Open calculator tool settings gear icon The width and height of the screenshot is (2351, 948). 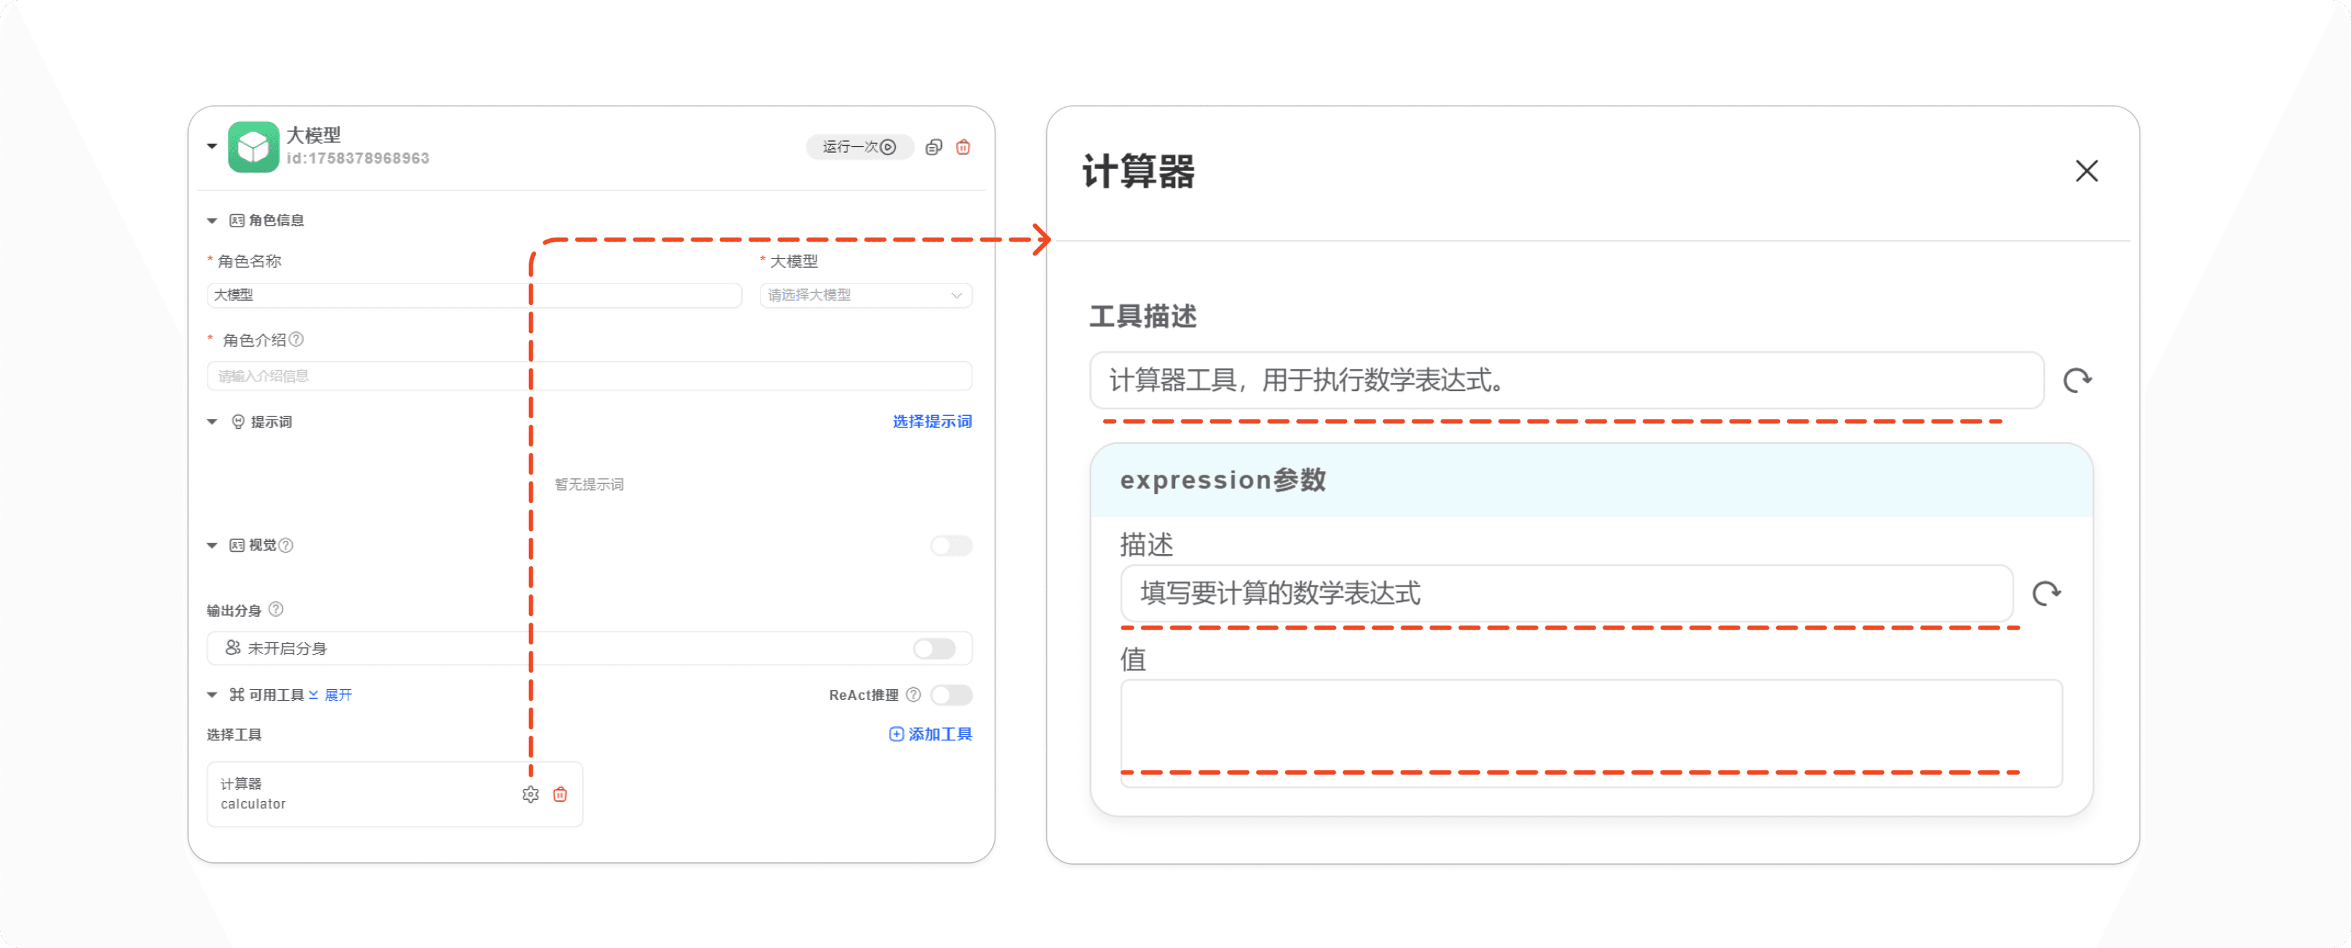tap(530, 794)
